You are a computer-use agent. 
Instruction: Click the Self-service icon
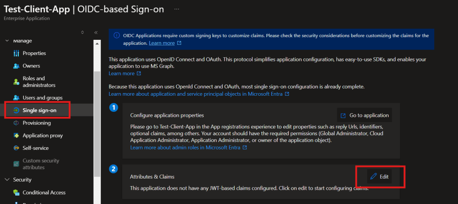[x=16, y=148]
